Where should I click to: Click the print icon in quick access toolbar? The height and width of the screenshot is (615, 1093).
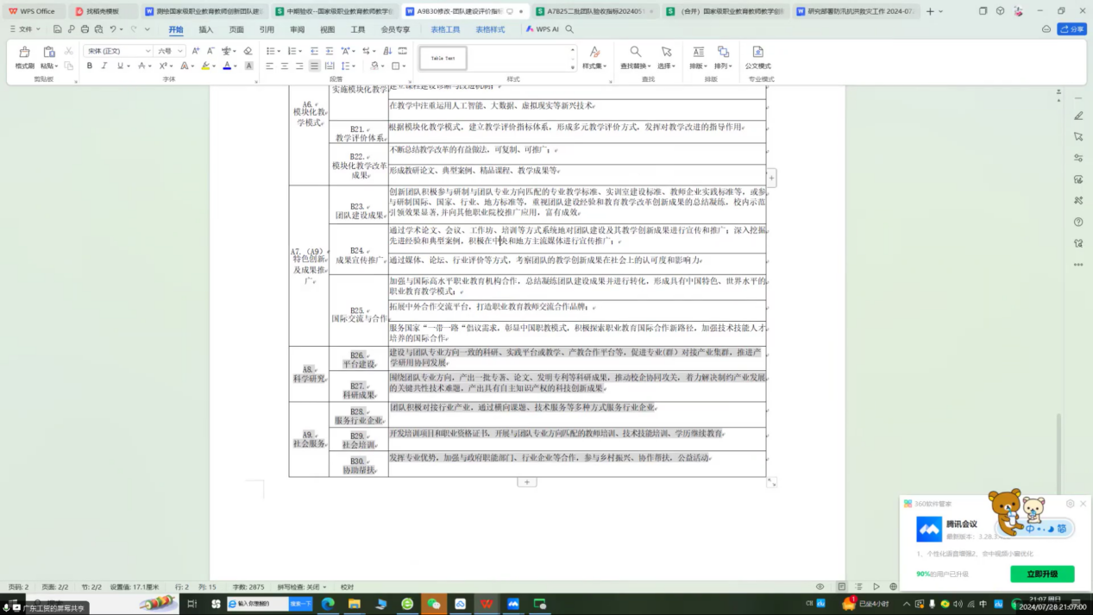point(85,29)
